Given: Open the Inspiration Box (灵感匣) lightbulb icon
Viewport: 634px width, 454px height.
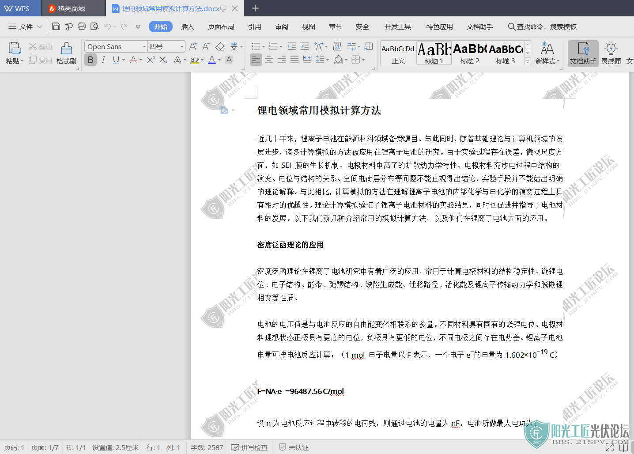Looking at the screenshot, I should [611, 53].
